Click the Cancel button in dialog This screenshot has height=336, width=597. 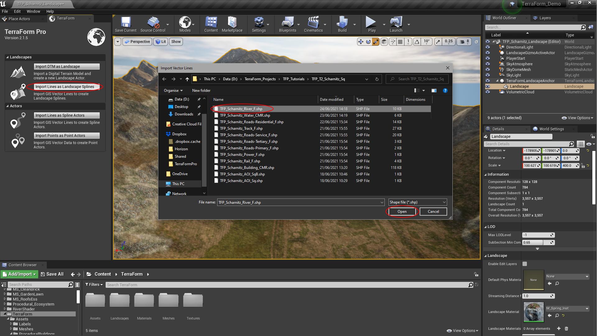click(433, 212)
